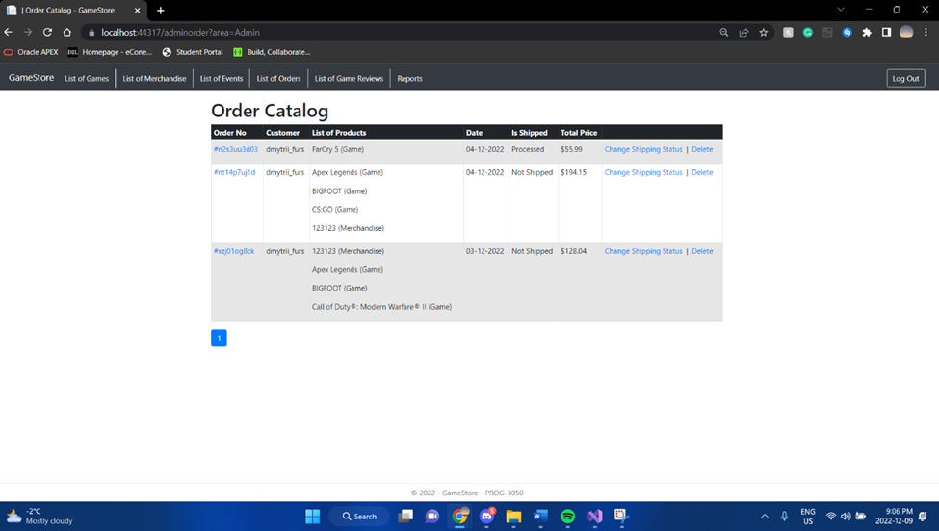This screenshot has height=531, width=939.
Task: Open order #xzj01og8ck details
Action: coord(234,251)
